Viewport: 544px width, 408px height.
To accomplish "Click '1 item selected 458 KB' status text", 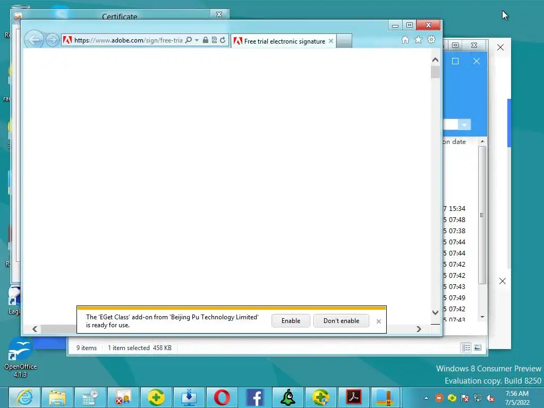I will [140, 347].
